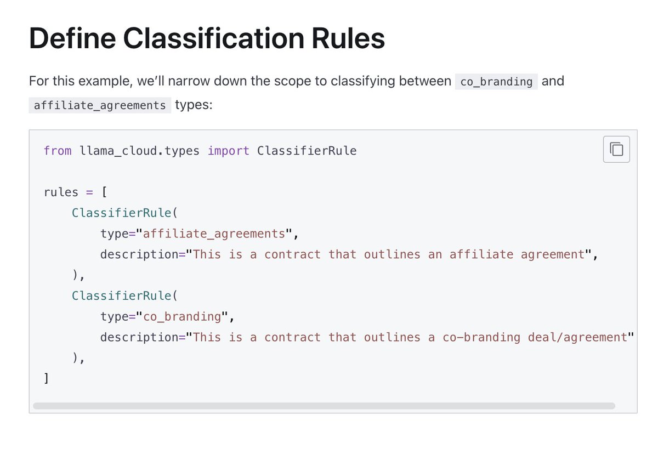Click the closing square bracket of rules
The image size is (658, 455).
coord(47,378)
